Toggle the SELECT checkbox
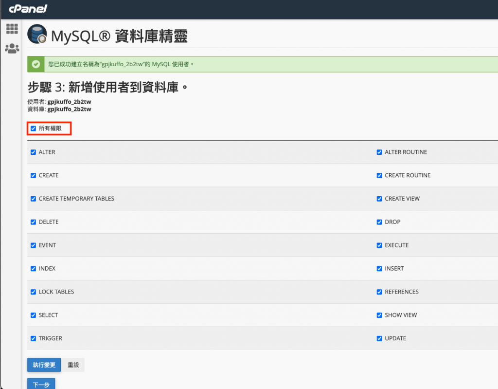The height and width of the screenshot is (389, 498). pos(34,315)
